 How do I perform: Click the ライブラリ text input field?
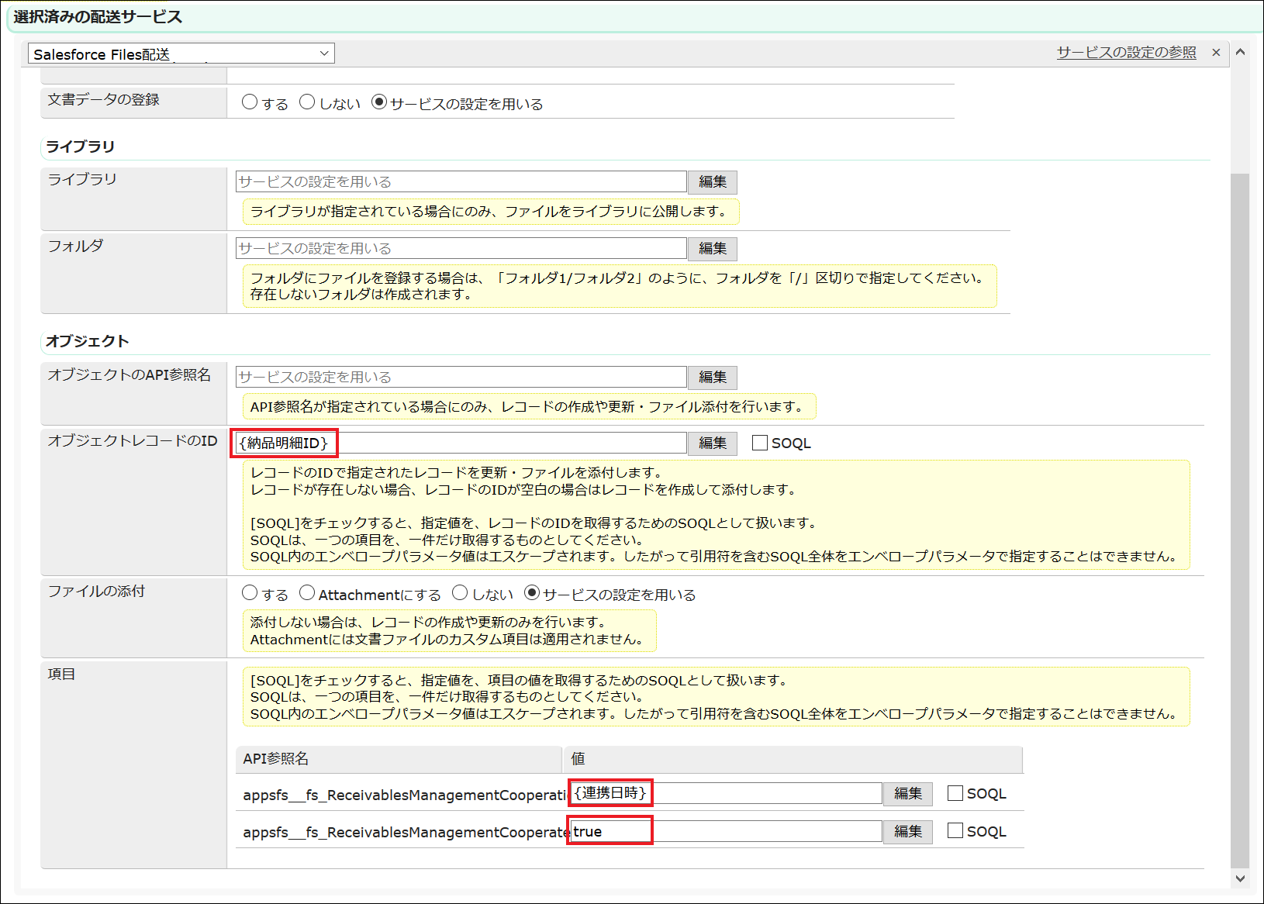tap(461, 182)
